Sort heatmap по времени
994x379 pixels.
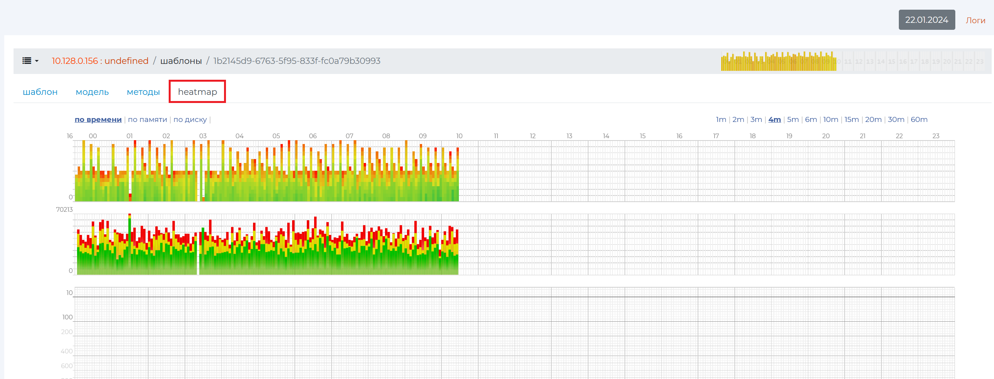point(98,120)
